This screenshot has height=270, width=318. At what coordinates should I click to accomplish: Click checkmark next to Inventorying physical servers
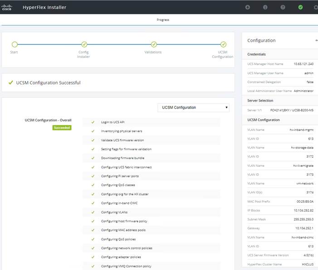(x=93, y=131)
